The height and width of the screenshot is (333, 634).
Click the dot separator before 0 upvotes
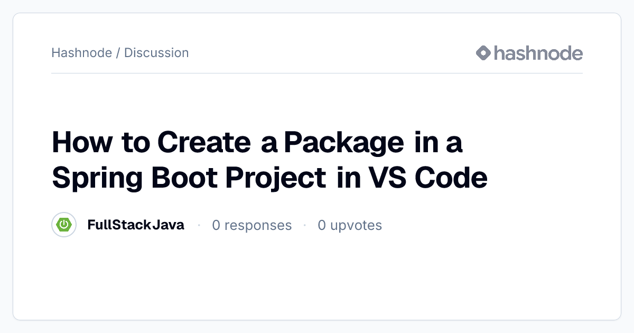coord(305,225)
